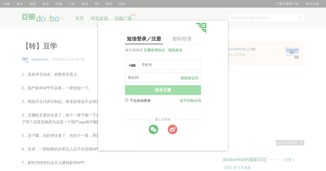Screen dimensions: 326x171
Task: Open the +86 country code selector
Action: coord(132,65)
